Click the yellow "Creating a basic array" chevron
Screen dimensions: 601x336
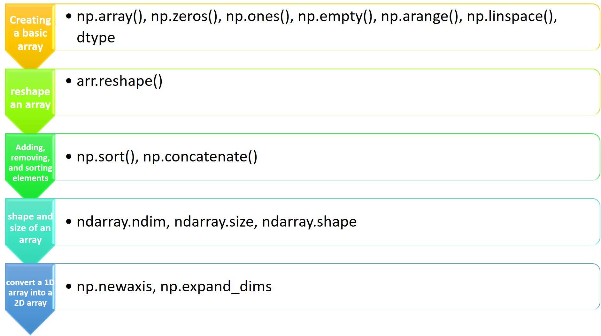(30, 34)
